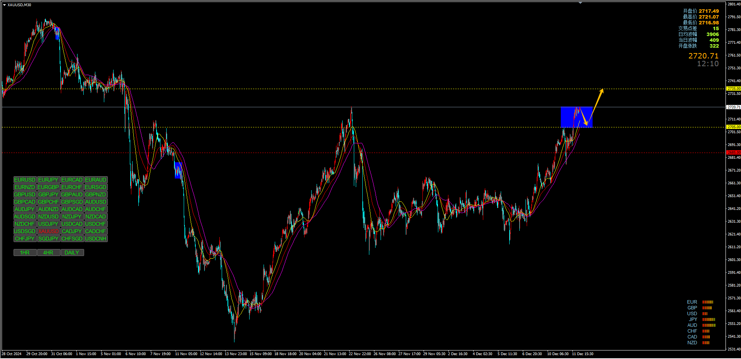Switch chart to CADJPY
The width and height of the screenshot is (741, 359).
72,231
